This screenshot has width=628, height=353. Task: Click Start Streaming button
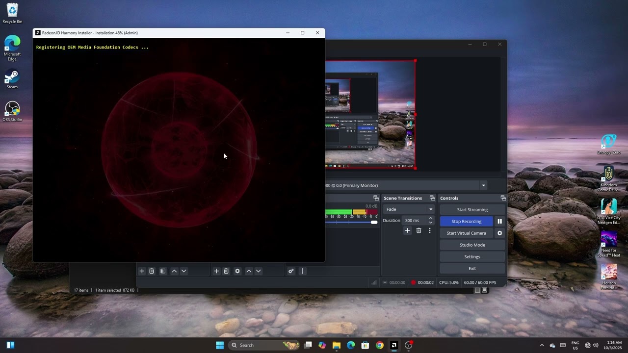(x=472, y=210)
